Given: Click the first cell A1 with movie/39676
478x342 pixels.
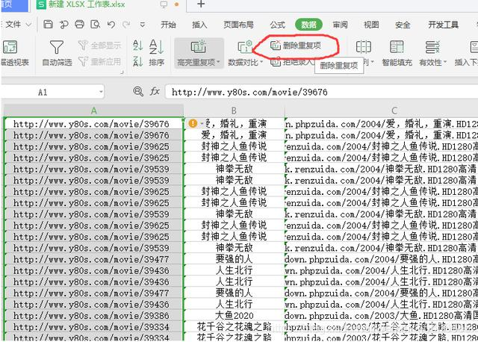Looking at the screenshot, I should [94, 124].
